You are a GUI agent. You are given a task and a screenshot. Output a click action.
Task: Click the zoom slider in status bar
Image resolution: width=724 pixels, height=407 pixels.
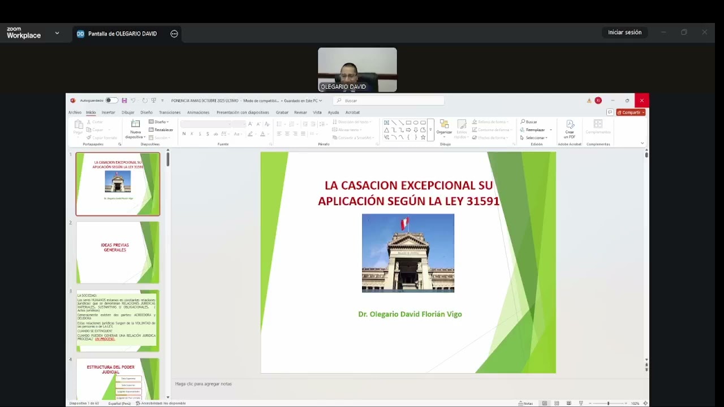pos(608,403)
